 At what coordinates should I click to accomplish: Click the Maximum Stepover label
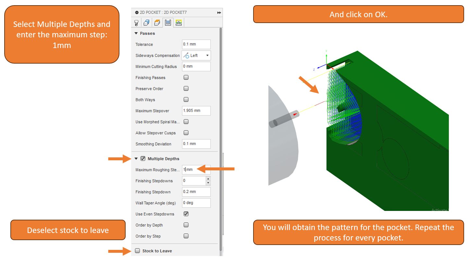(152, 111)
